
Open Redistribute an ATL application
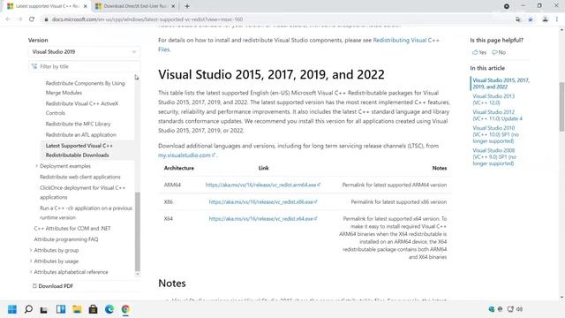pyautogui.click(x=80, y=134)
